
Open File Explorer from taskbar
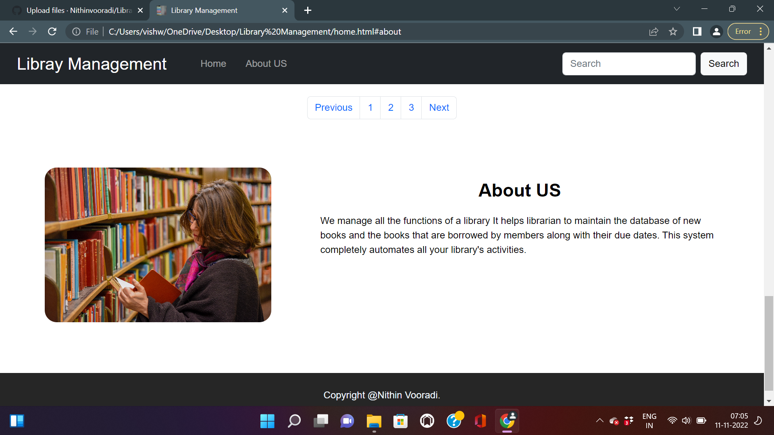click(x=374, y=421)
